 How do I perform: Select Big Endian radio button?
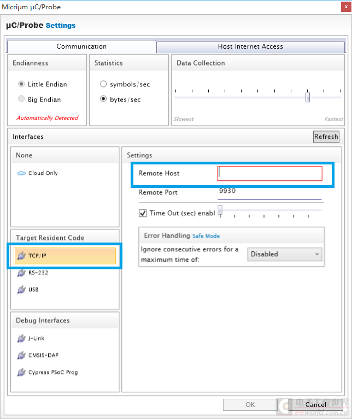[x=21, y=99]
